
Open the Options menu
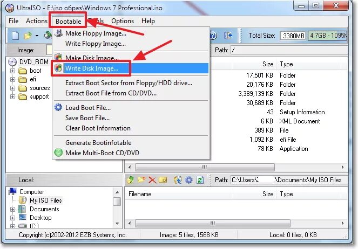click(x=123, y=21)
